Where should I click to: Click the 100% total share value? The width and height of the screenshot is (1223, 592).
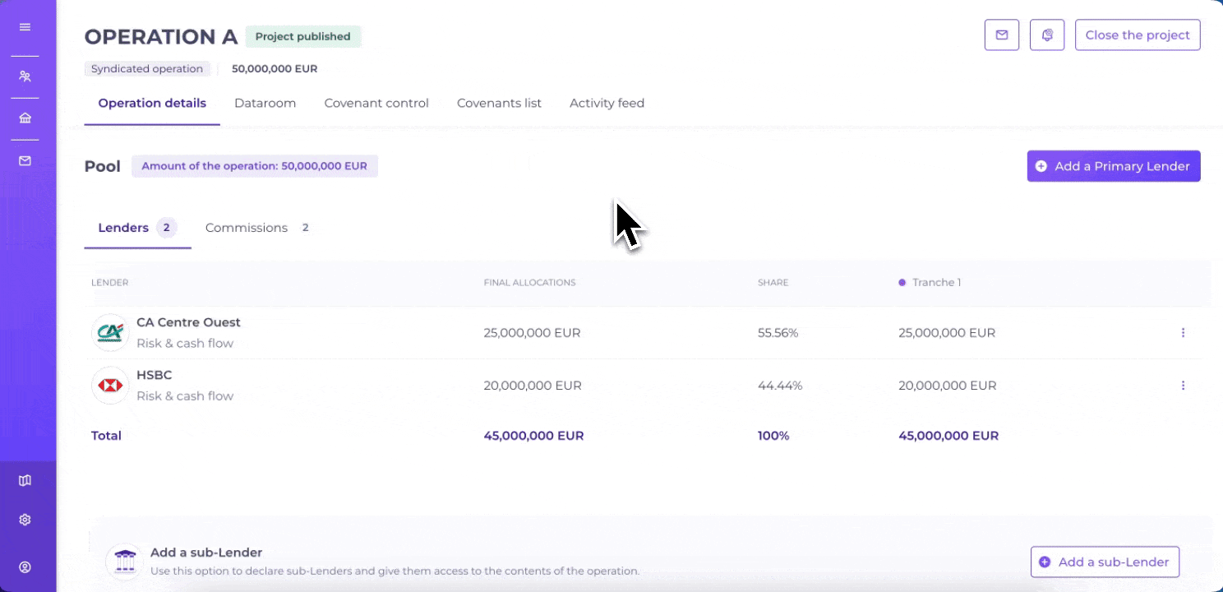[x=773, y=436]
